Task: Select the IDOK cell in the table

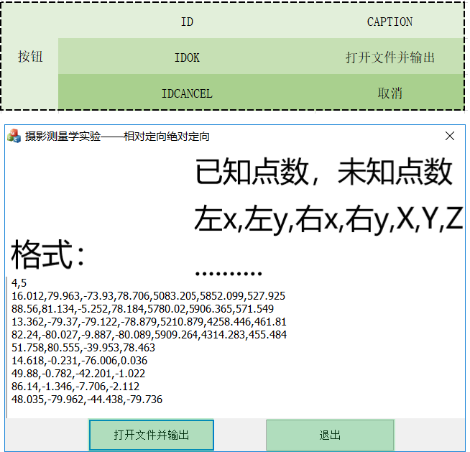Action: tap(187, 57)
